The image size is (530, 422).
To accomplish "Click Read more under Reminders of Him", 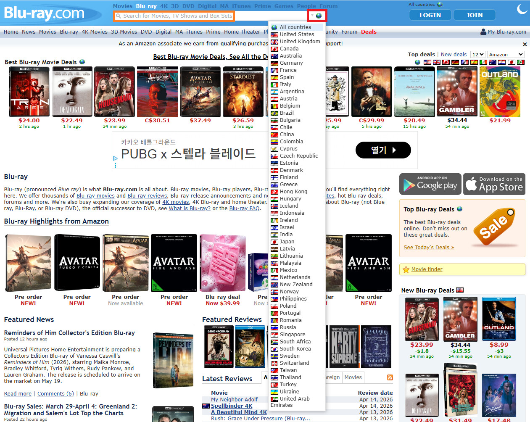I will click(x=18, y=393).
